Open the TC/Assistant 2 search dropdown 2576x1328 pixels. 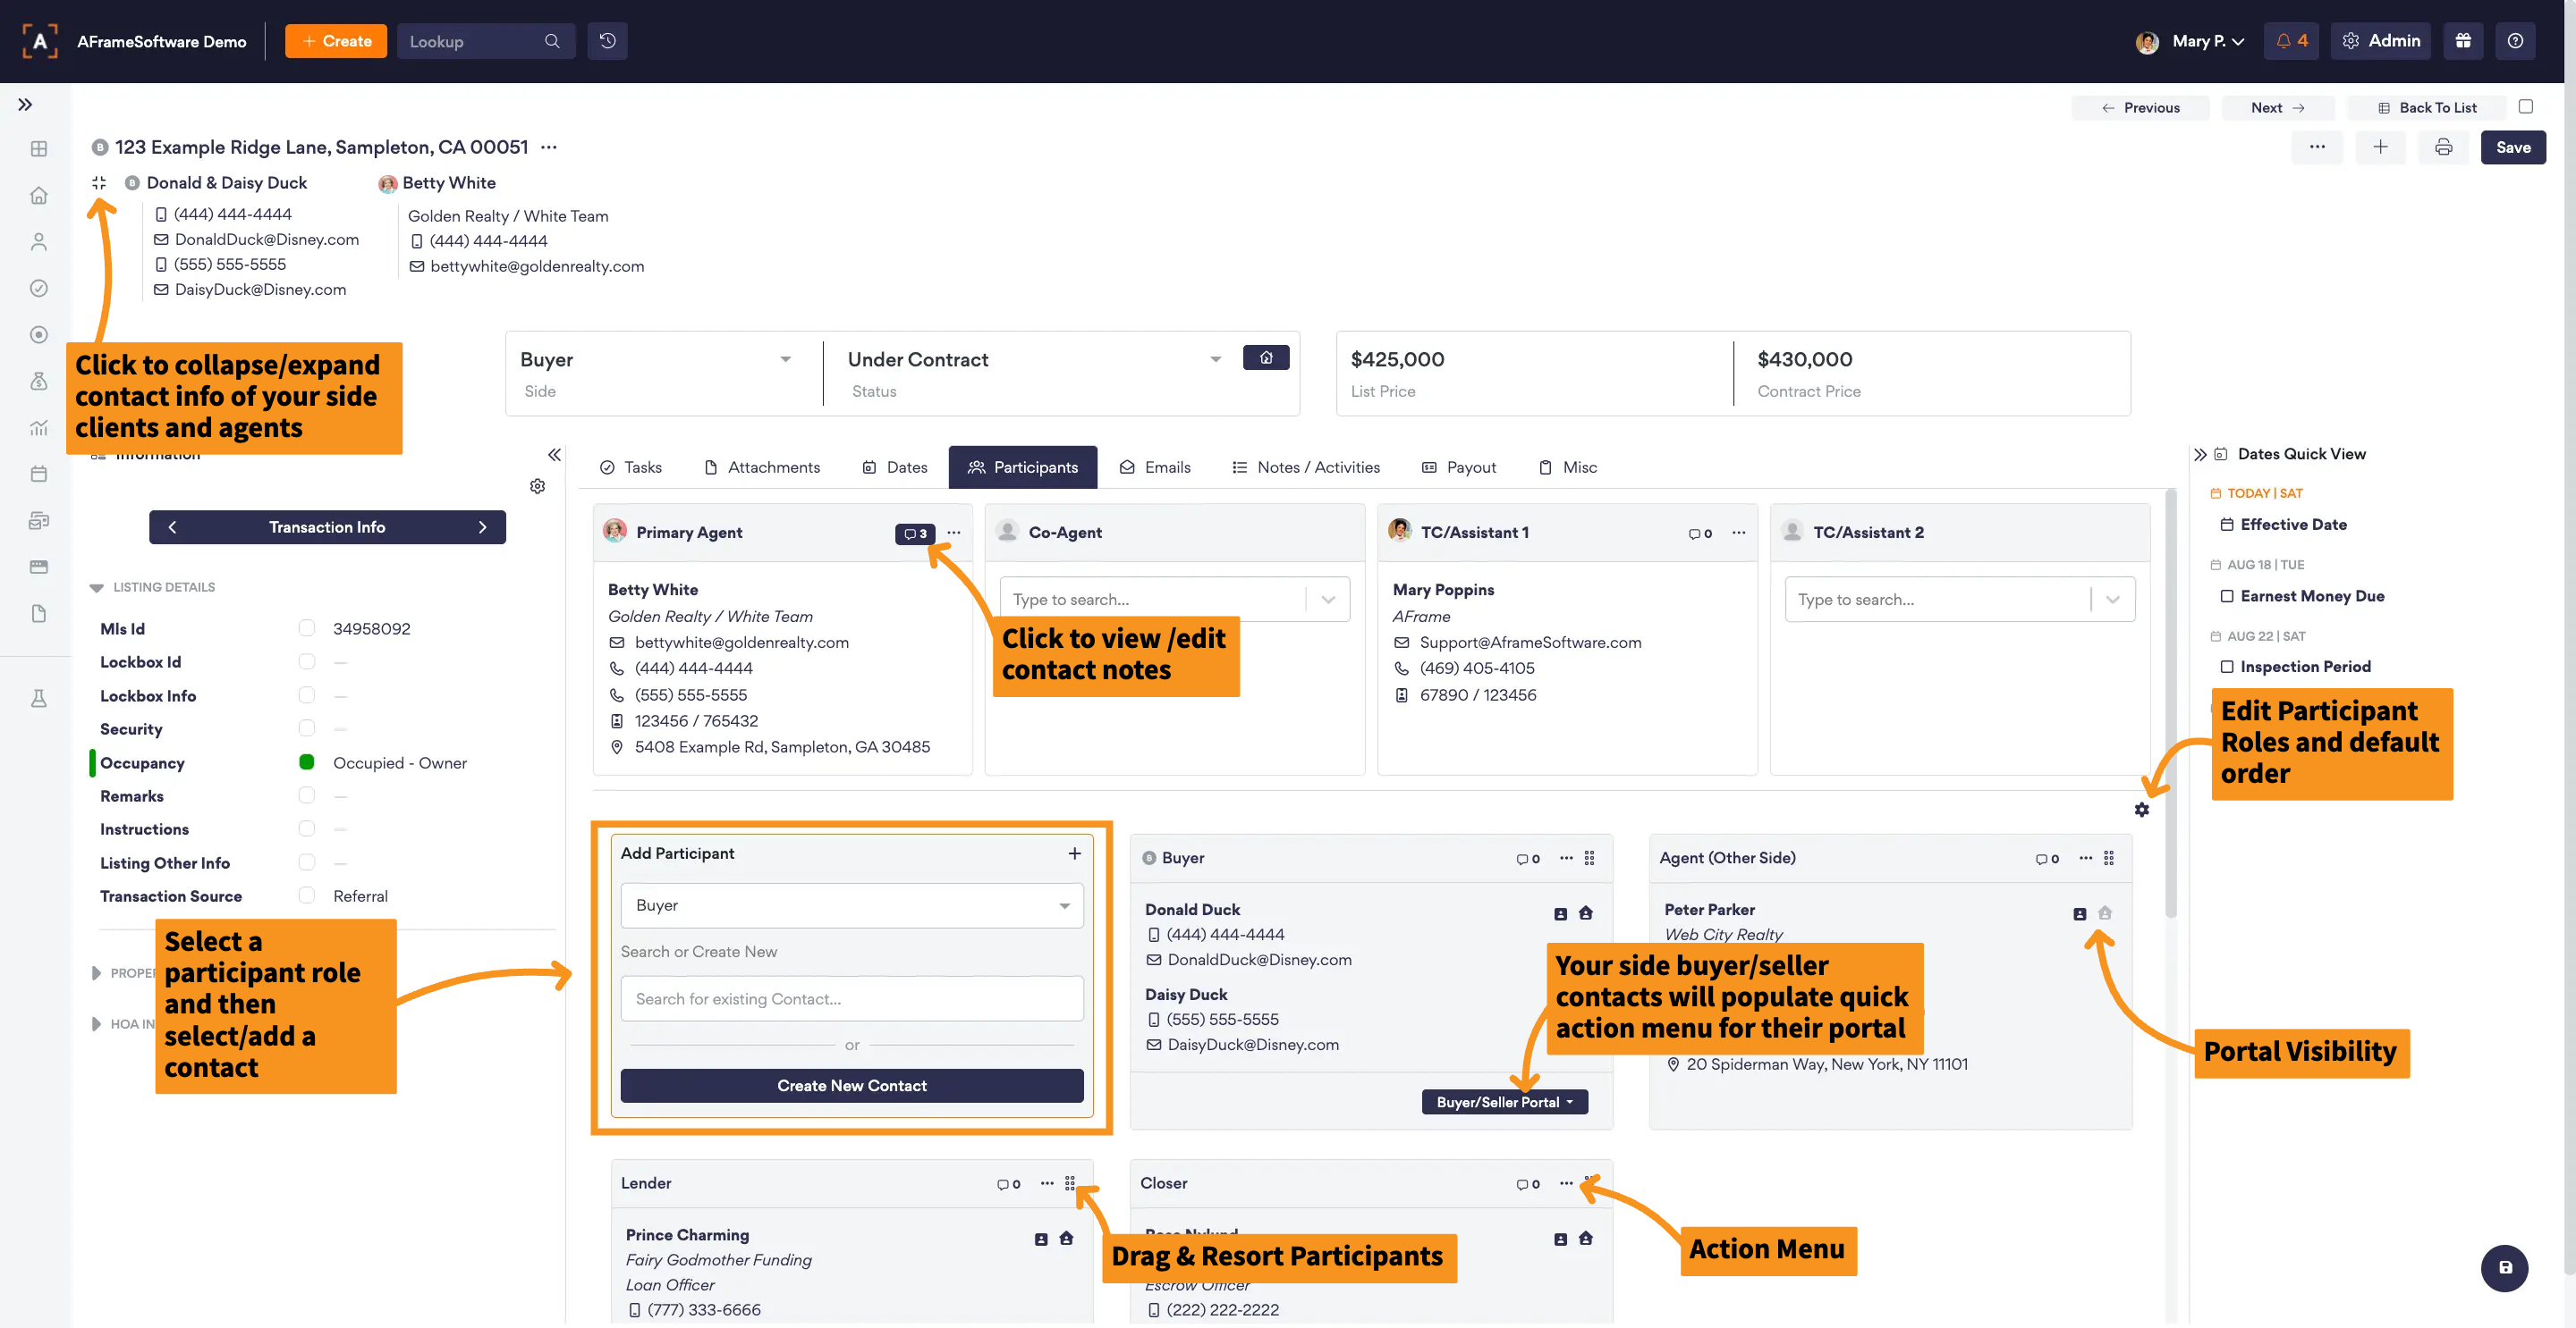tap(1960, 600)
